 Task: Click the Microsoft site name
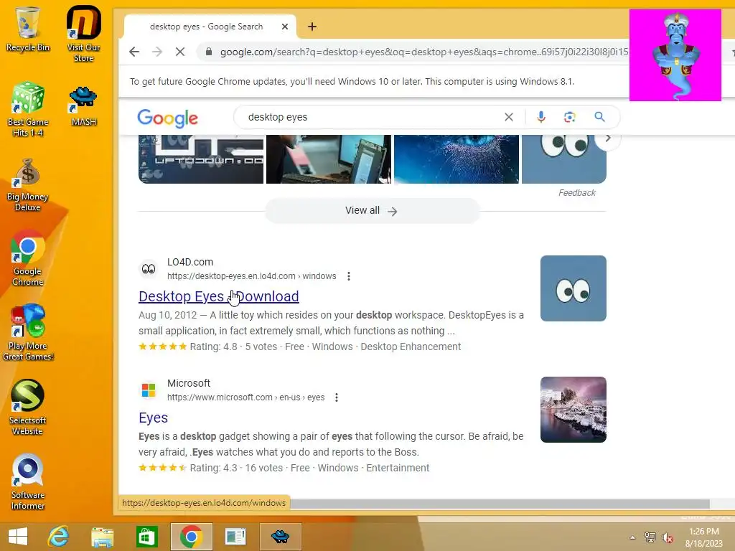click(x=189, y=383)
